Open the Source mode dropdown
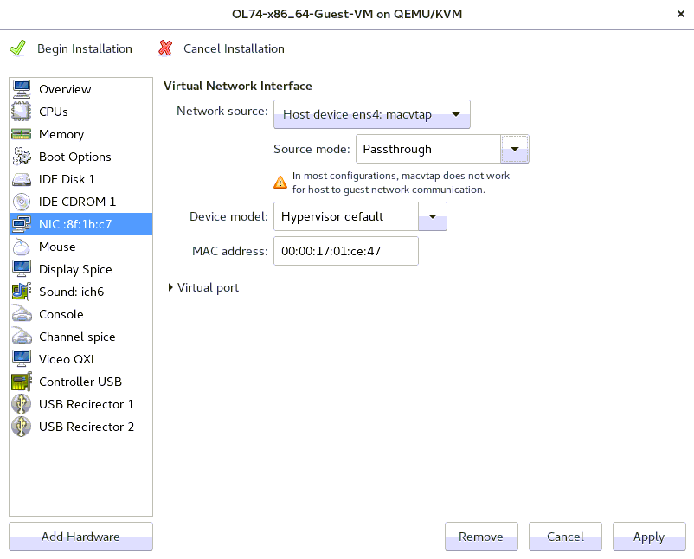The width and height of the screenshot is (694, 559). click(x=514, y=149)
